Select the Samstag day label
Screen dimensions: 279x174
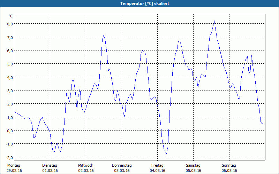pyautogui.click(x=193, y=166)
